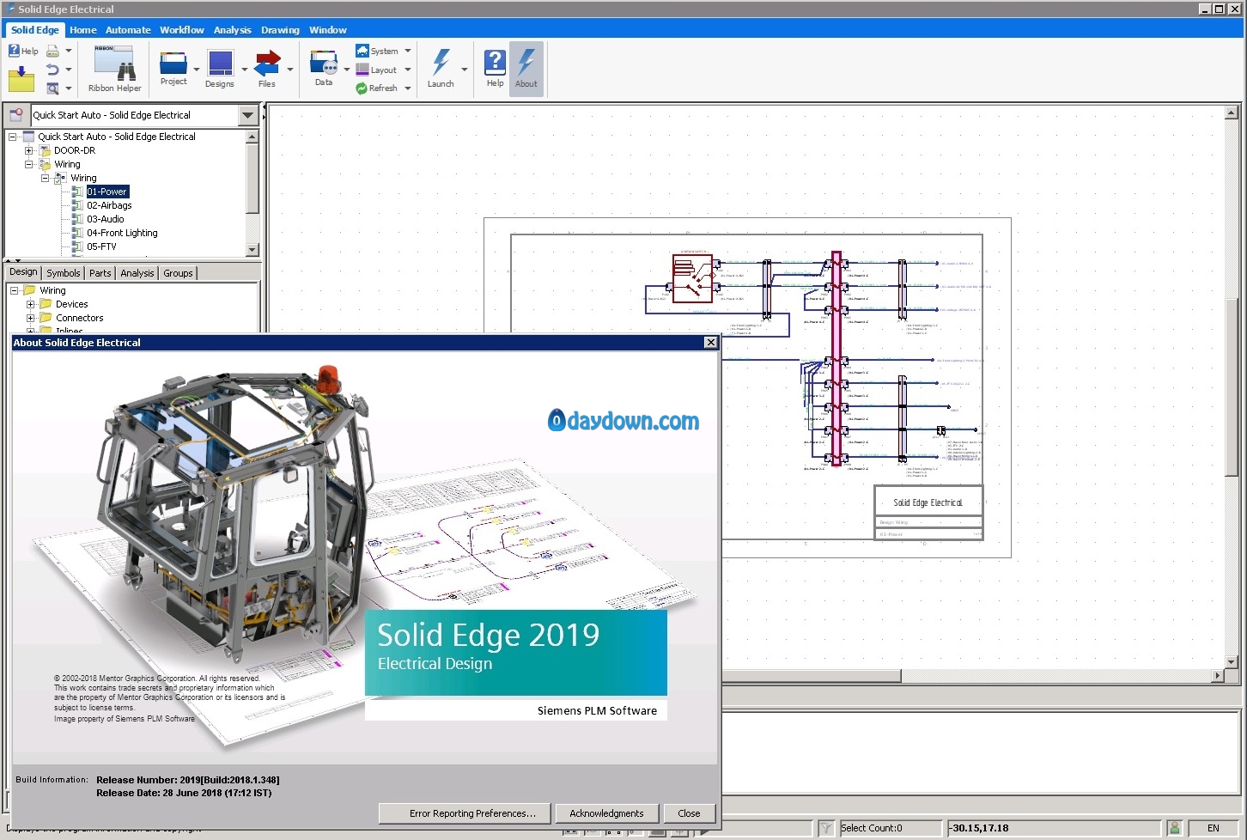Click the Files transfer arrows icon
This screenshot has width=1247, height=840.
tap(267, 63)
